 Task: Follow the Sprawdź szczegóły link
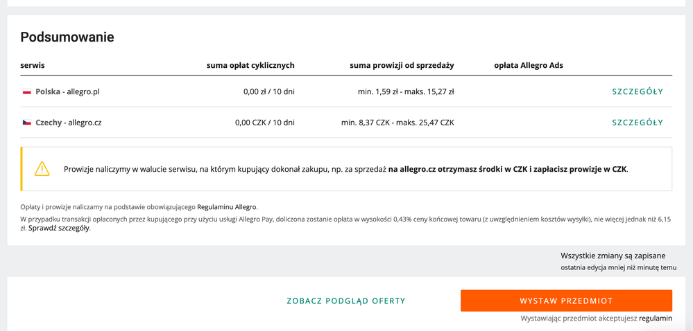(59, 228)
